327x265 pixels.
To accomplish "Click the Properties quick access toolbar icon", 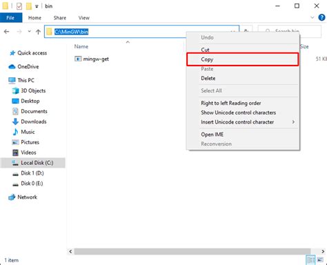I will click(19, 6).
